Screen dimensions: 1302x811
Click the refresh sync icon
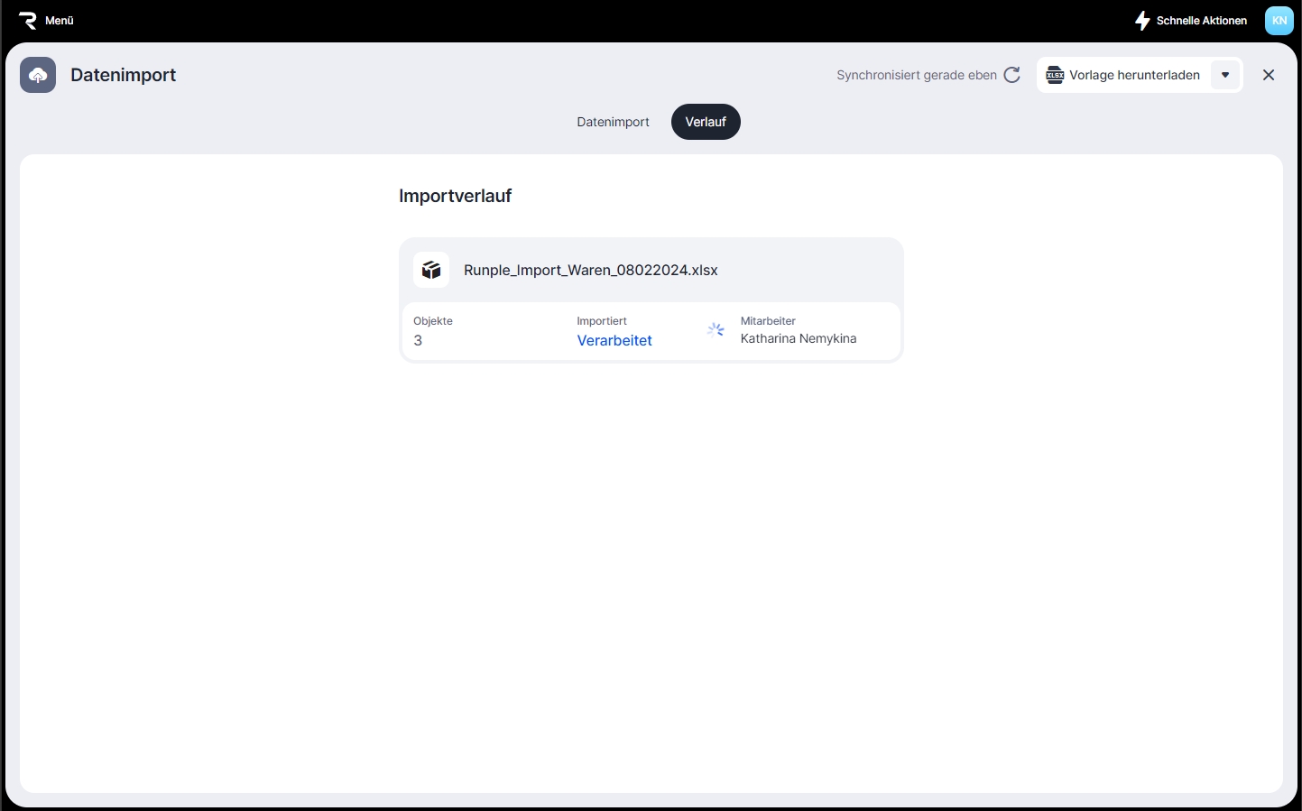[1012, 75]
